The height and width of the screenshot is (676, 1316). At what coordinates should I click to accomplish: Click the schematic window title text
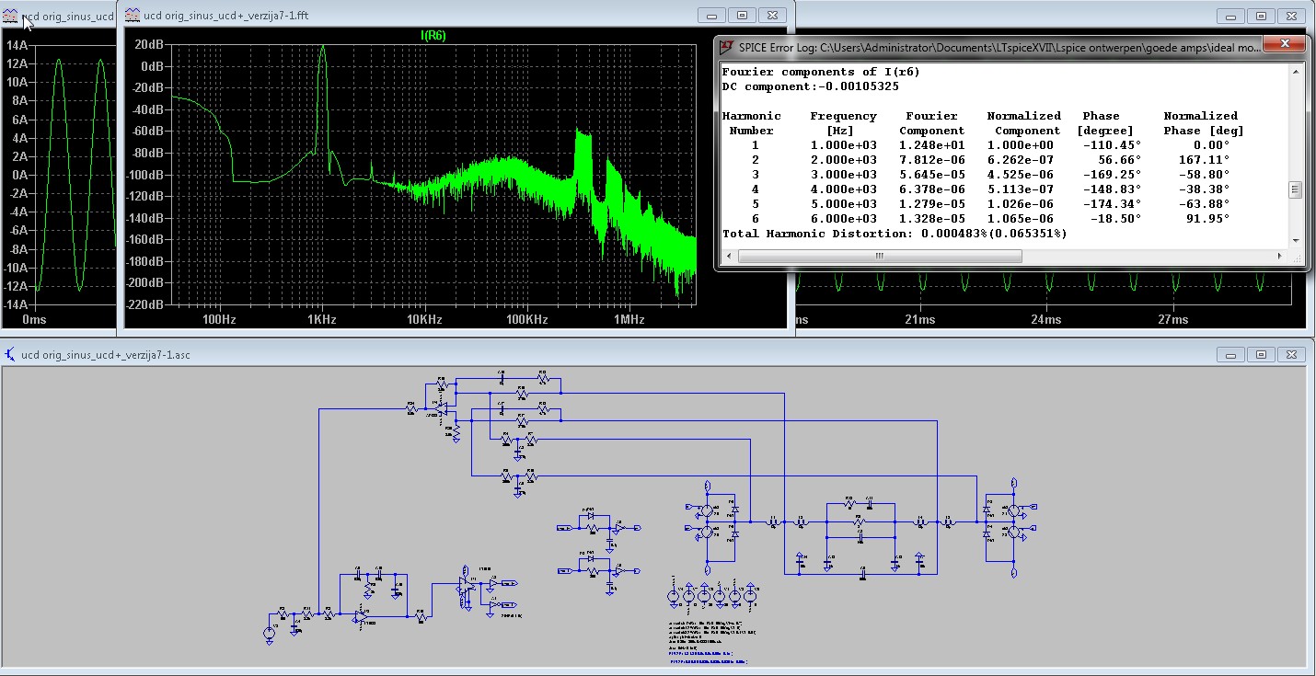coord(107,354)
